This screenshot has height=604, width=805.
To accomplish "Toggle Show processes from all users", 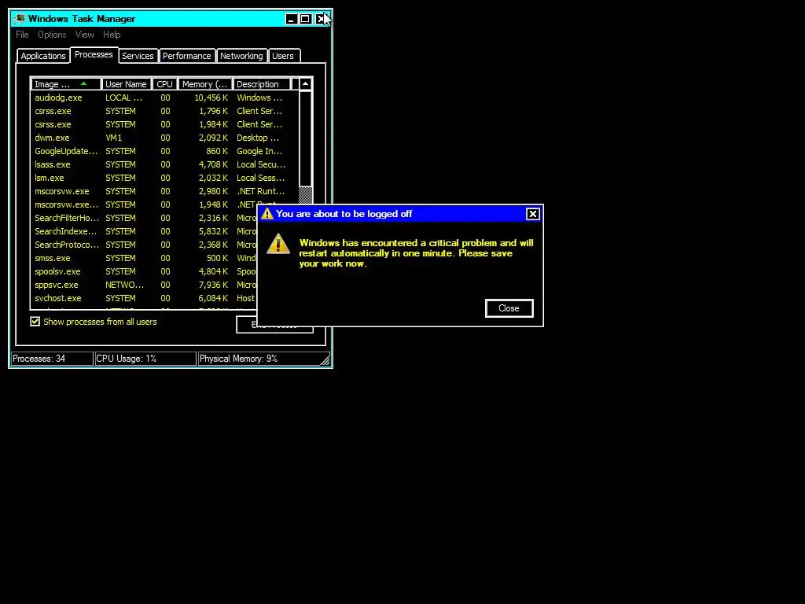I will pos(35,322).
